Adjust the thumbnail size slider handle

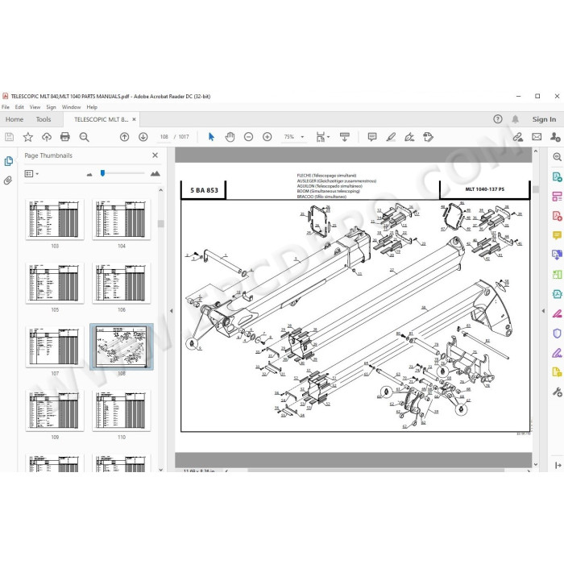click(102, 173)
